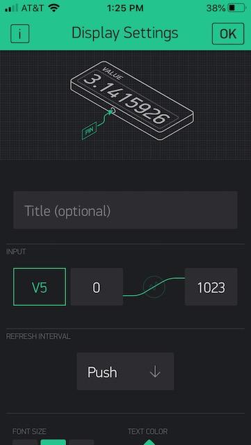Edit the minimum value field showing 0

pyautogui.click(x=97, y=287)
